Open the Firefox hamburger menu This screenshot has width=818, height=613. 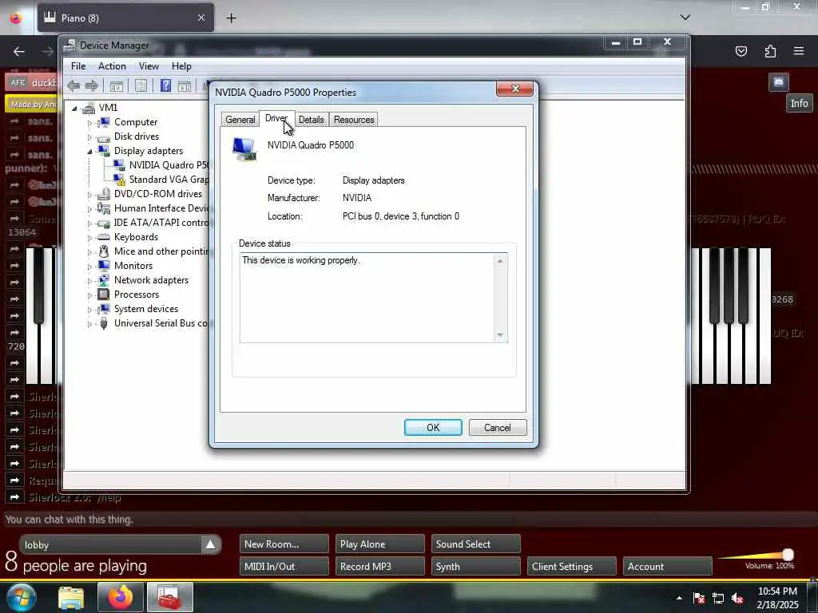pos(799,51)
